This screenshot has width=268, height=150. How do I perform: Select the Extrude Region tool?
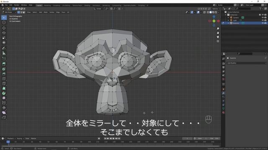(x=4, y=64)
